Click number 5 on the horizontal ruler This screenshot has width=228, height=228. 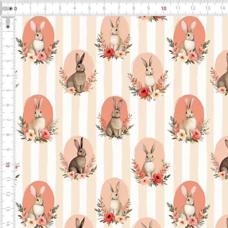point(89,8)
